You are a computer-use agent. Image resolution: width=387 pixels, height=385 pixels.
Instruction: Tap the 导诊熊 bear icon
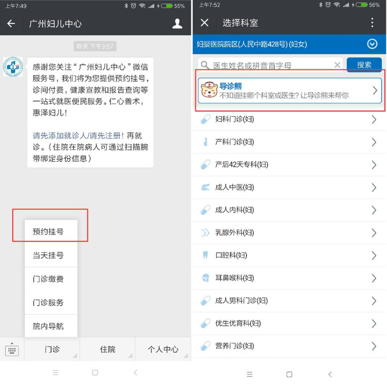click(x=209, y=90)
